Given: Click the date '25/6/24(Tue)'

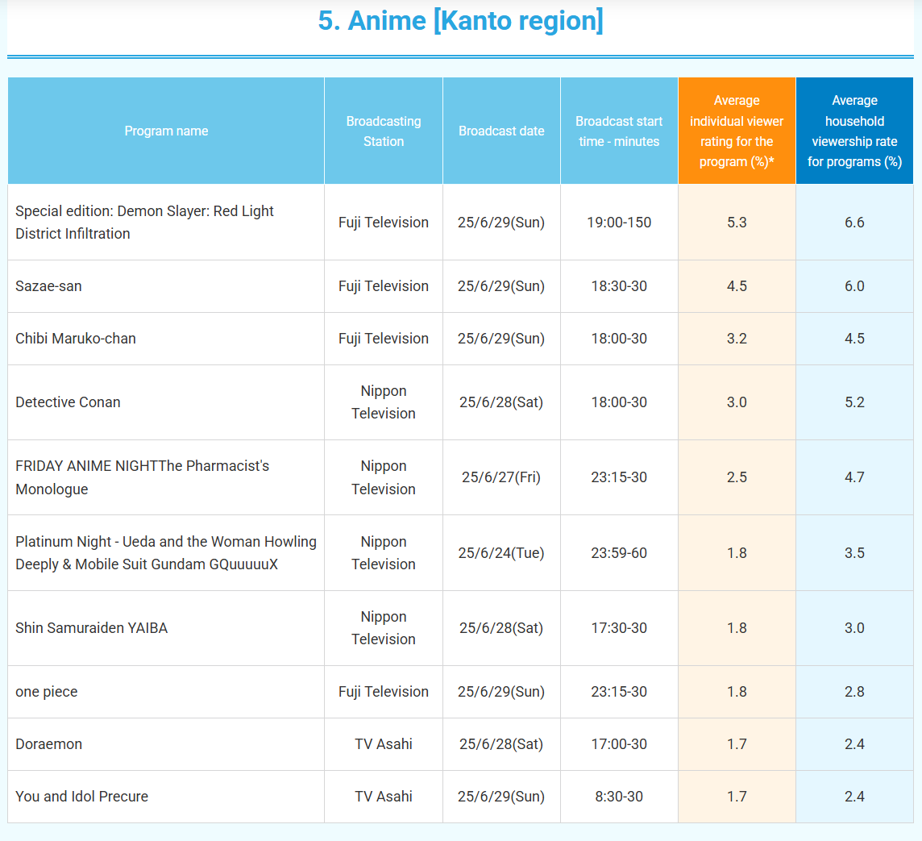Looking at the screenshot, I should click(x=501, y=553).
